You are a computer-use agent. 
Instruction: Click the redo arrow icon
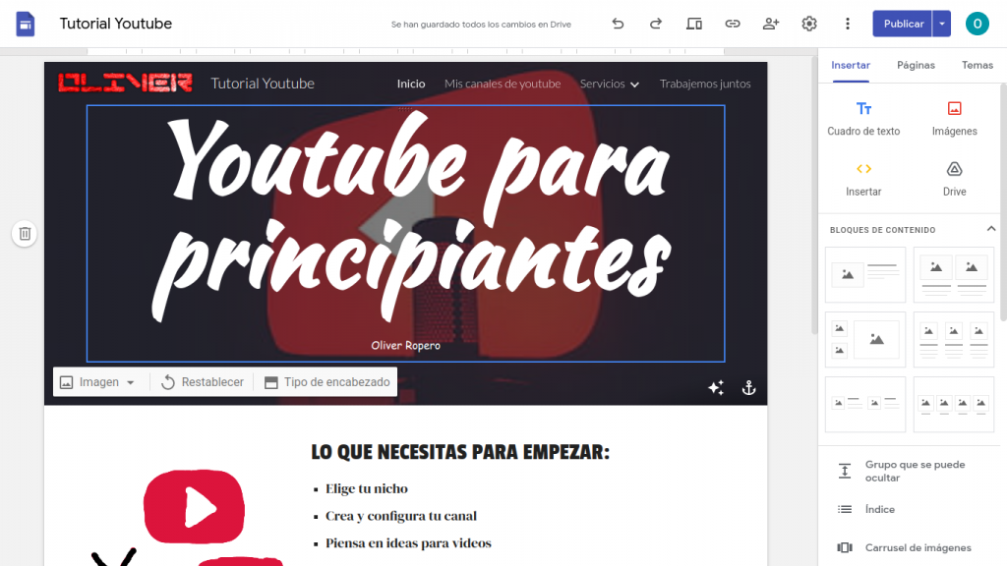[x=656, y=24]
